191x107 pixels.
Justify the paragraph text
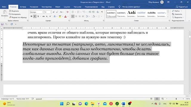click(x=83, y=16)
